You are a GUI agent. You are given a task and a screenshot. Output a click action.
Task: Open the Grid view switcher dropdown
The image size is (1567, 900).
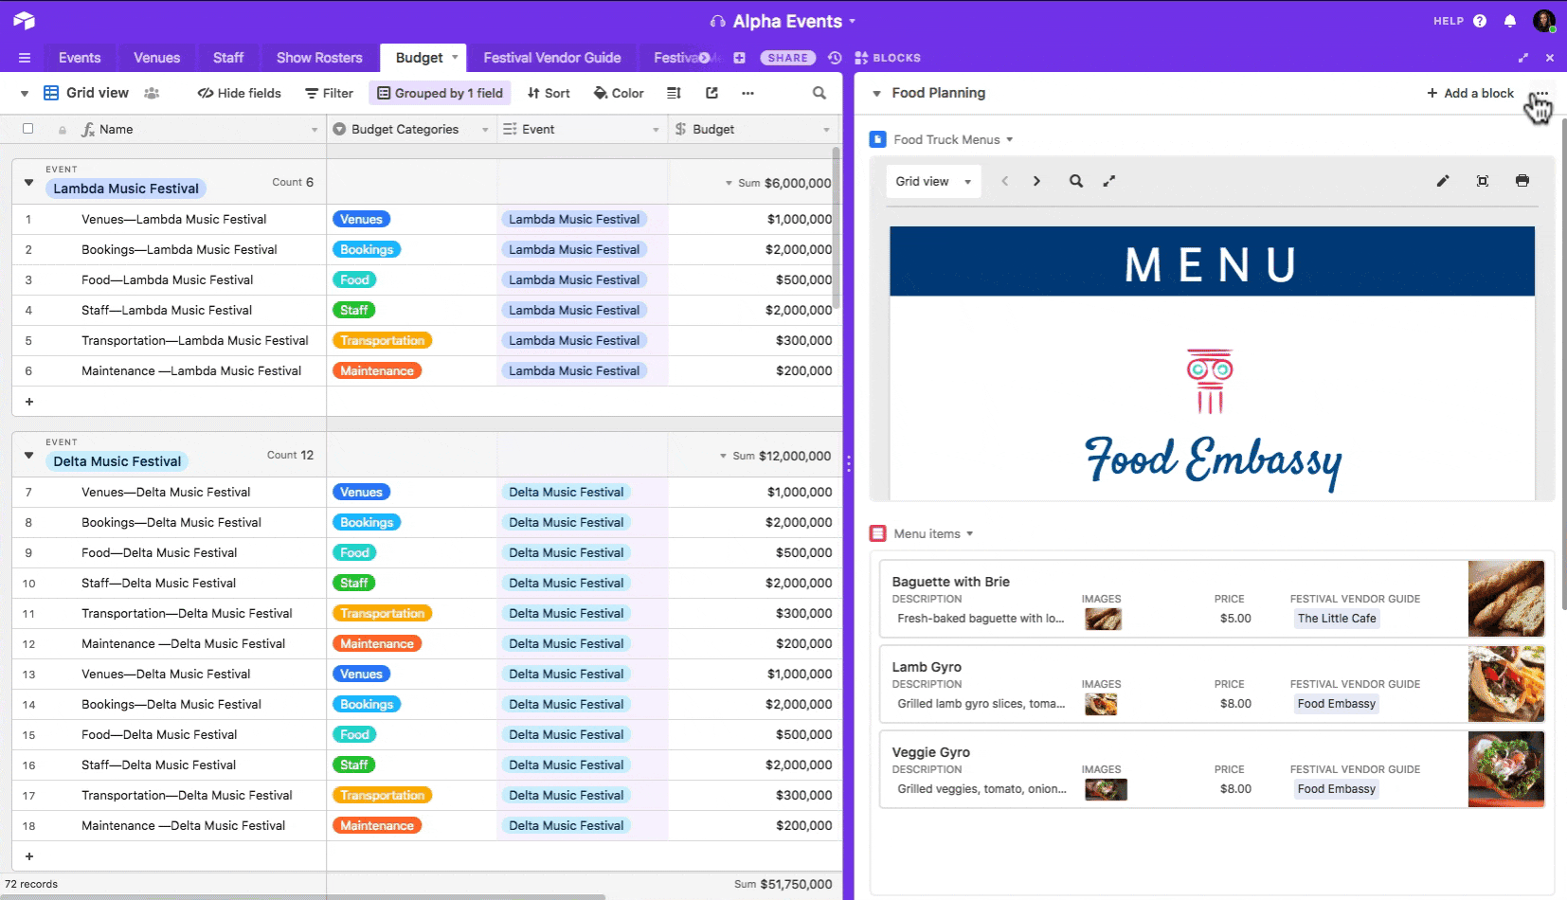point(25,94)
